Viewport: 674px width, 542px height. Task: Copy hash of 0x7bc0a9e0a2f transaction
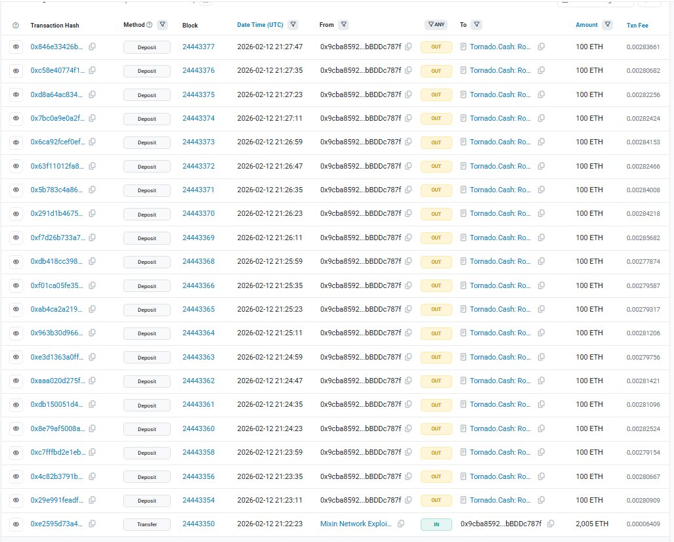click(92, 117)
